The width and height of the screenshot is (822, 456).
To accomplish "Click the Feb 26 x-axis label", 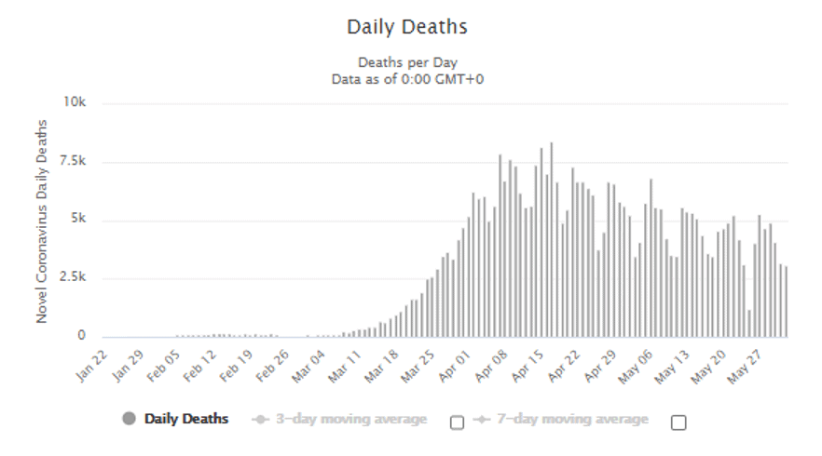I will click(x=272, y=366).
